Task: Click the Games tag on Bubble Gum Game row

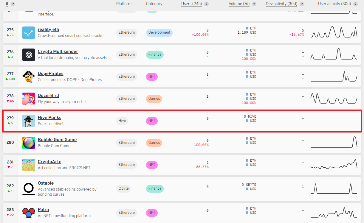Action: tap(154, 143)
